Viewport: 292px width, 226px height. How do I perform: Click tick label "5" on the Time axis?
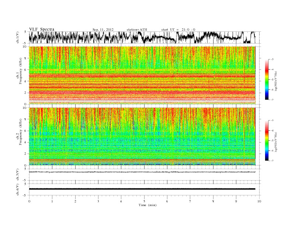[144, 201]
